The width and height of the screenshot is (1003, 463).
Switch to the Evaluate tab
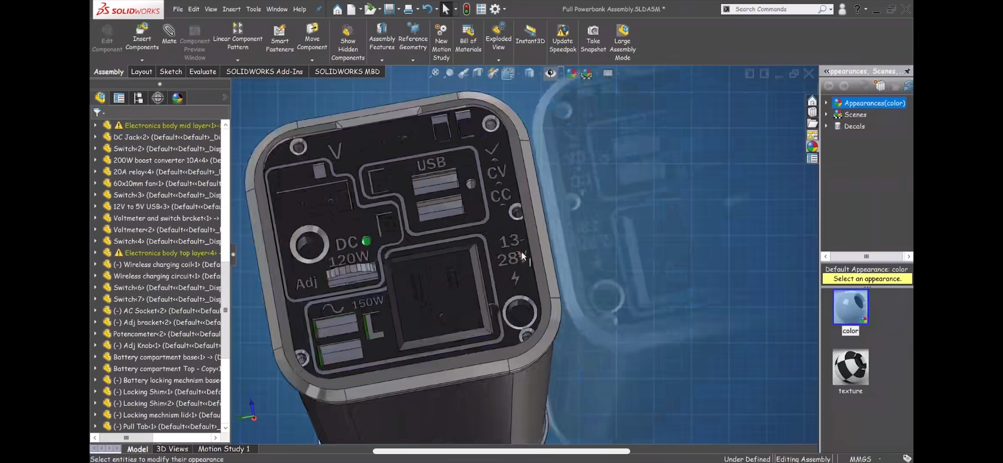(x=202, y=72)
